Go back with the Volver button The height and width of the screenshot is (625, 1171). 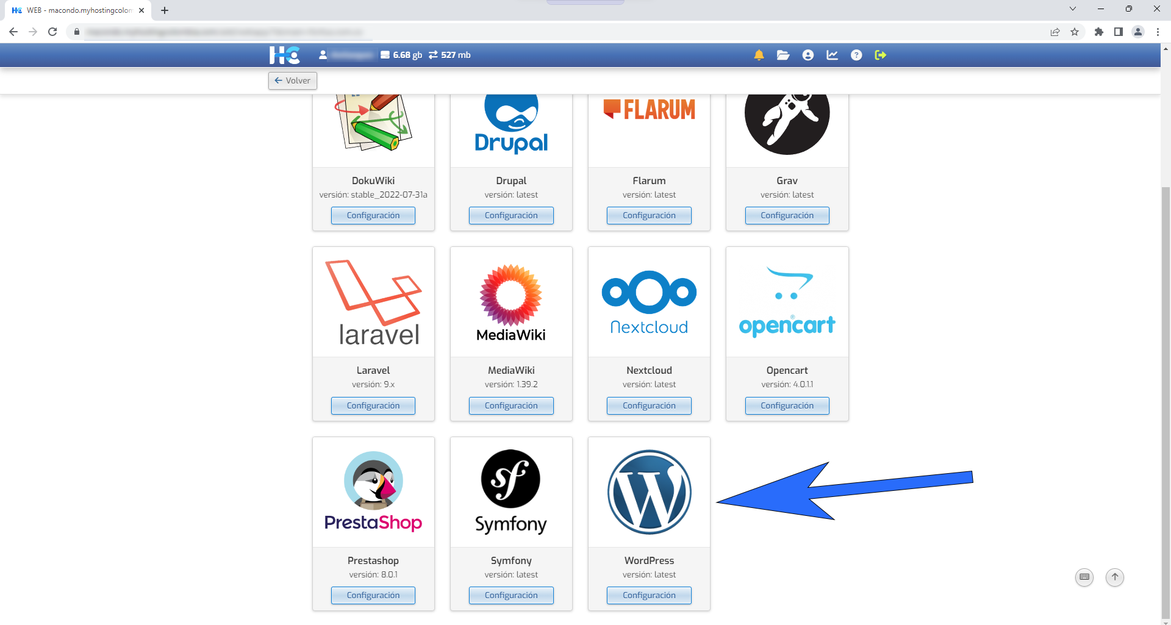(293, 80)
